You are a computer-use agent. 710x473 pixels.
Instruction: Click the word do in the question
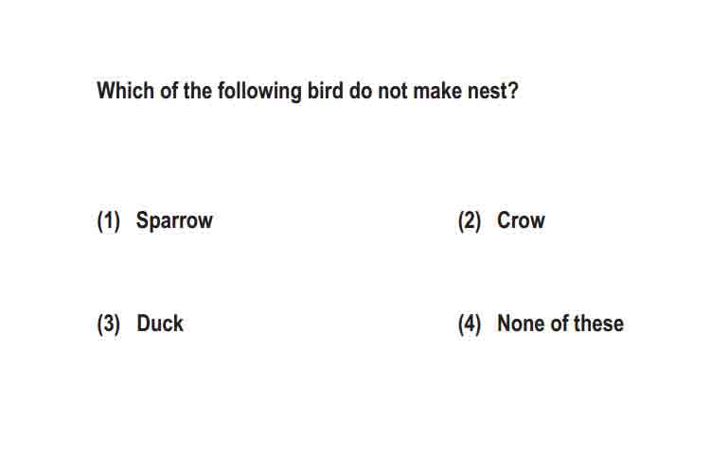coord(361,91)
